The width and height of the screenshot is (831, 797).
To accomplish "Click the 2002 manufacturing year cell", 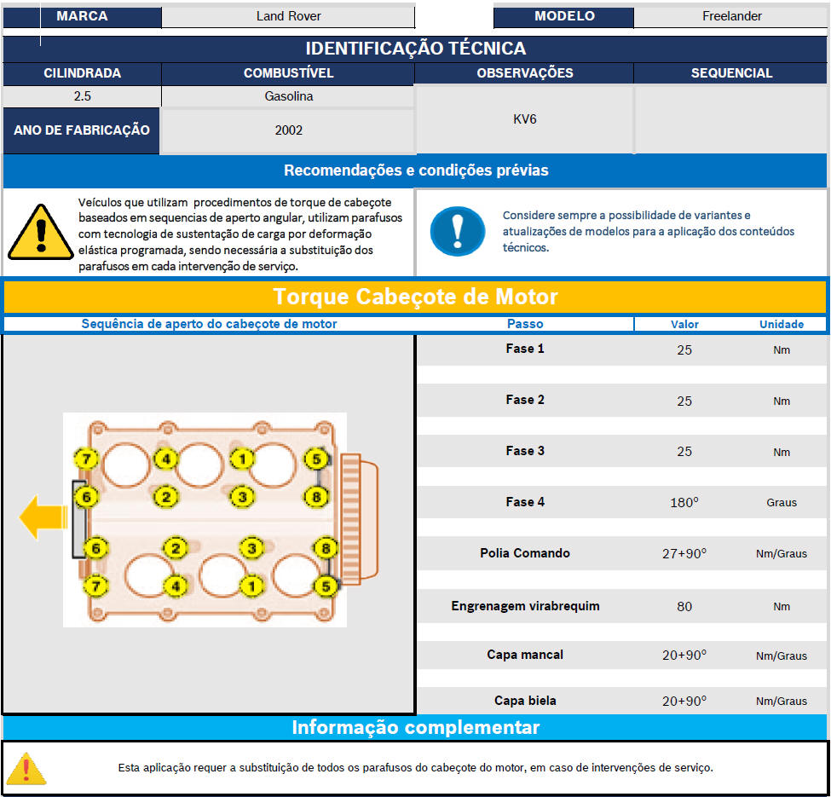I will (288, 130).
